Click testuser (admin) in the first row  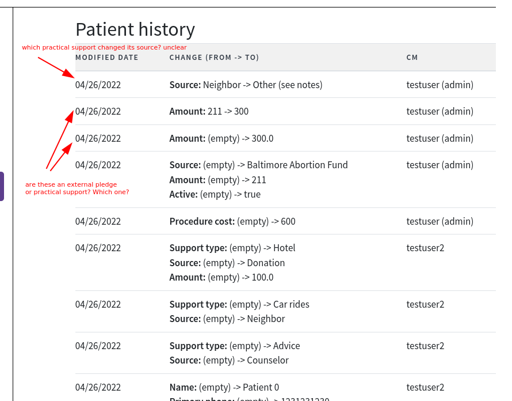point(440,85)
